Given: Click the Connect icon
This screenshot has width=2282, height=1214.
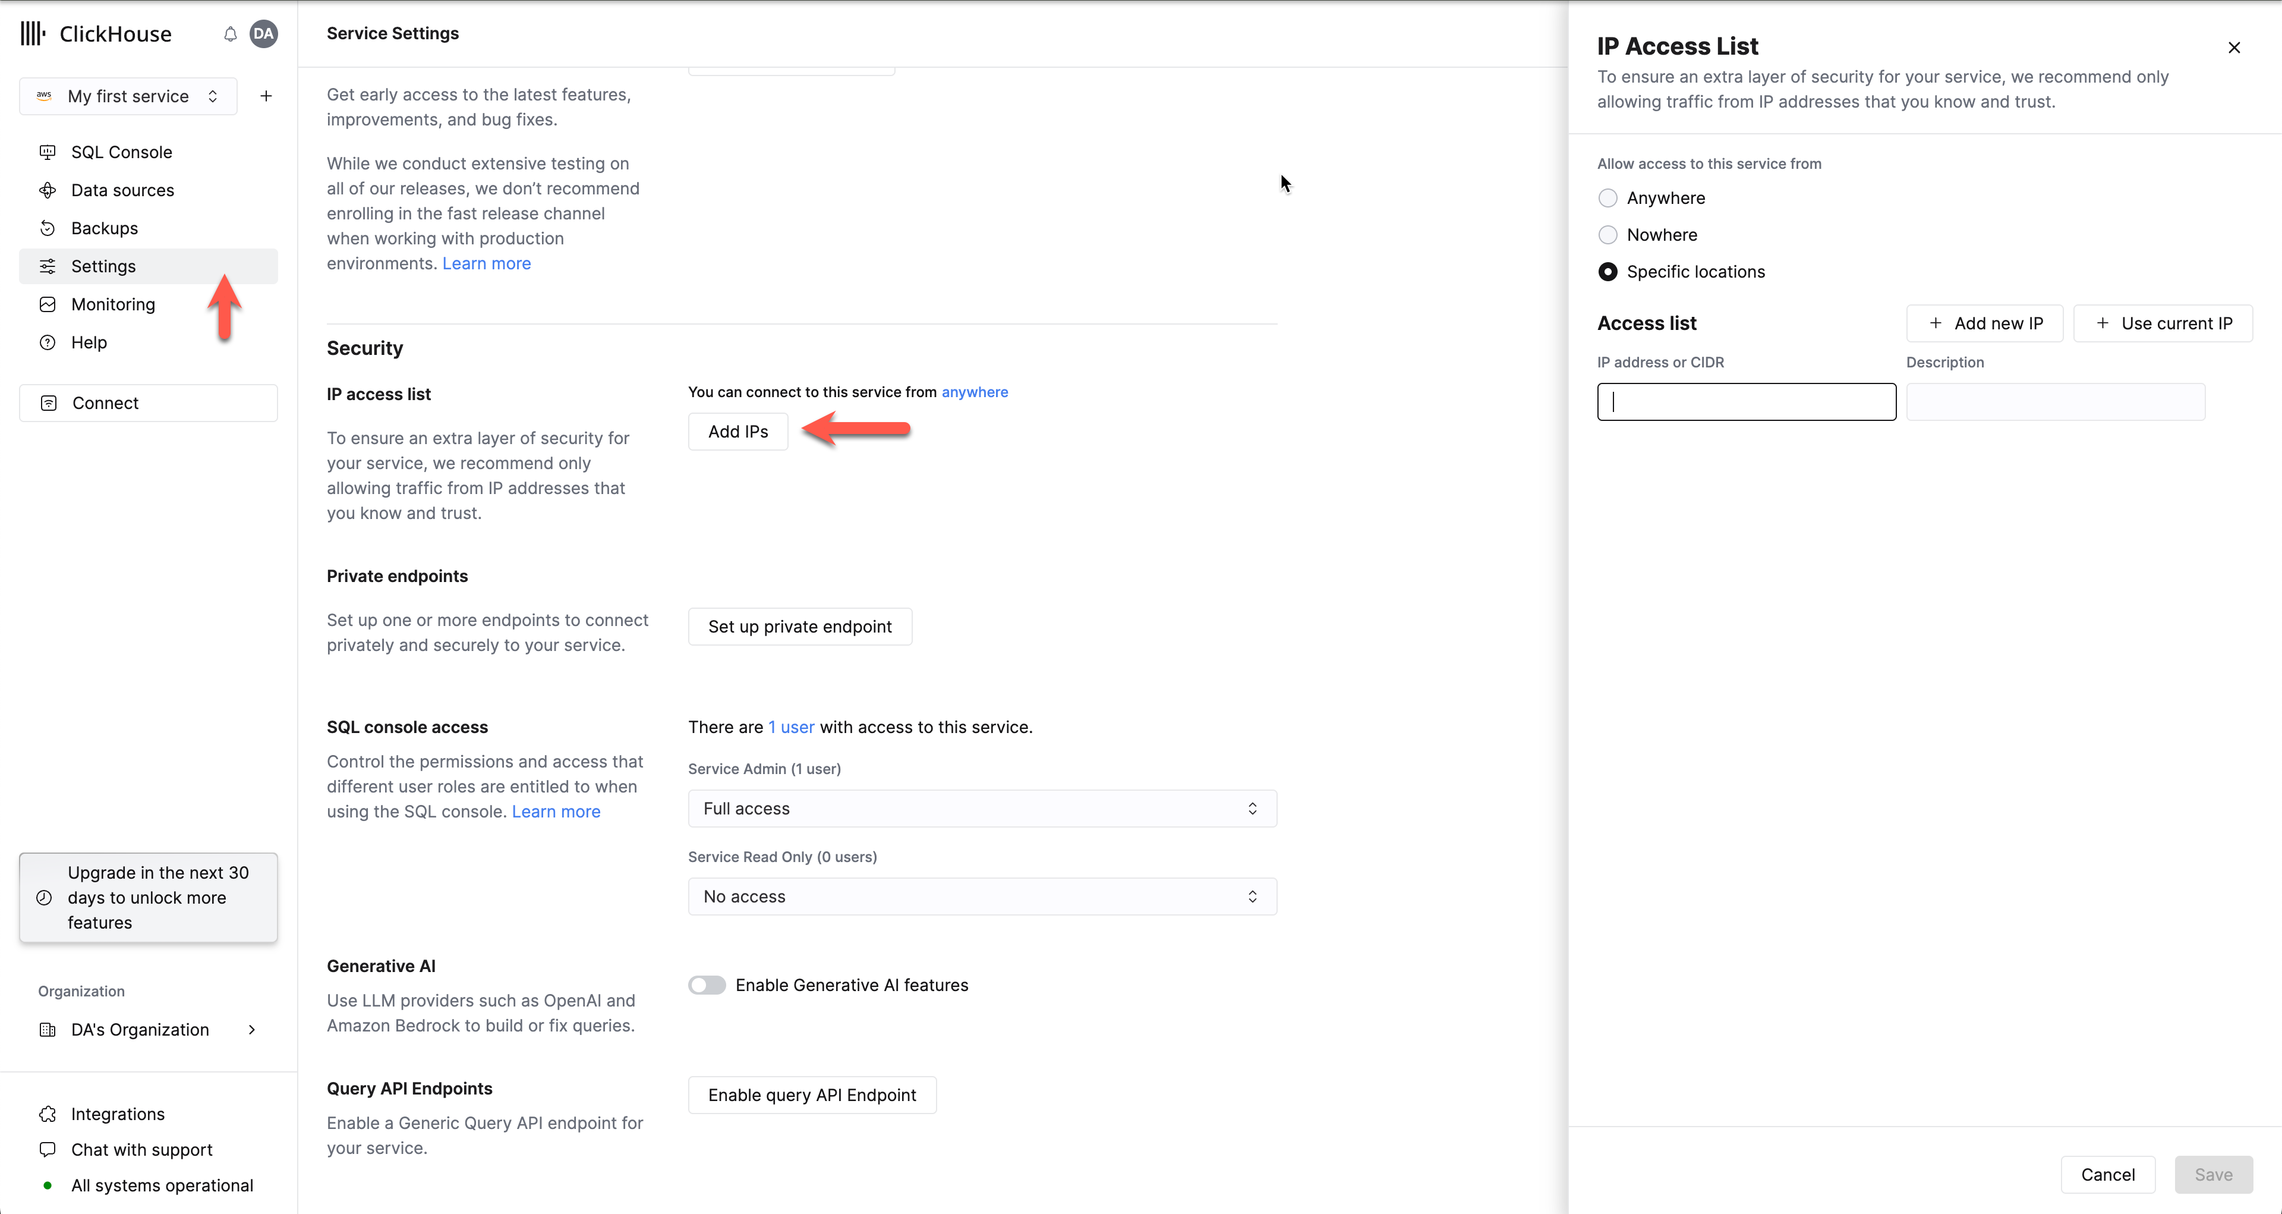Looking at the screenshot, I should coord(48,403).
